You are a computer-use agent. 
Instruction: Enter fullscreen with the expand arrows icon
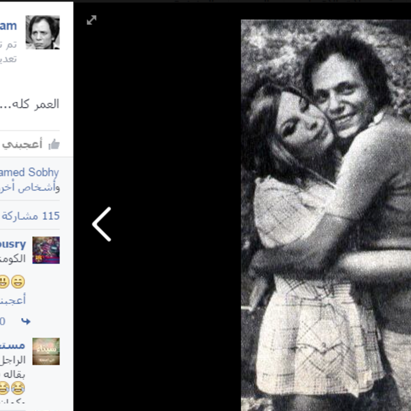[91, 20]
